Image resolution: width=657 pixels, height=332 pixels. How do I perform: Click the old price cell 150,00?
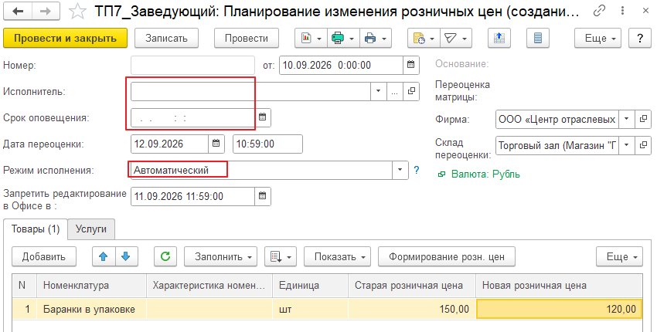click(x=412, y=310)
